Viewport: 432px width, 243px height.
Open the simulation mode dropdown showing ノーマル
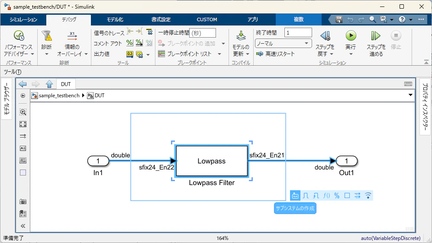point(283,44)
